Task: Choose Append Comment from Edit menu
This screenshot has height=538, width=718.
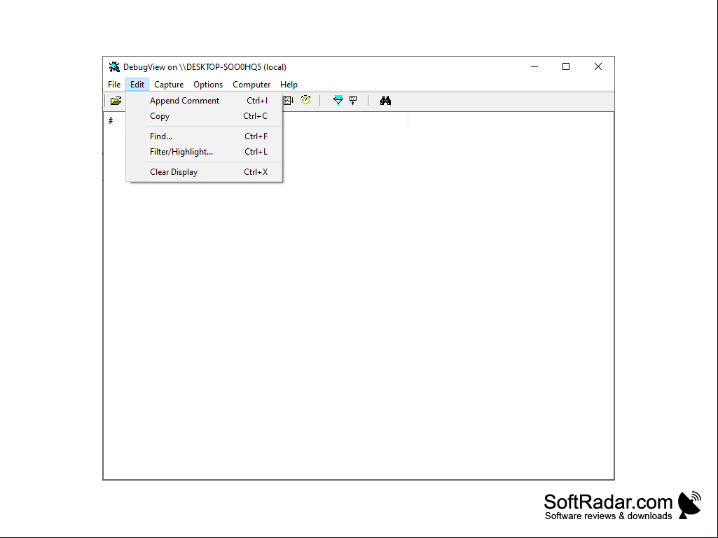Action: pyautogui.click(x=205, y=101)
